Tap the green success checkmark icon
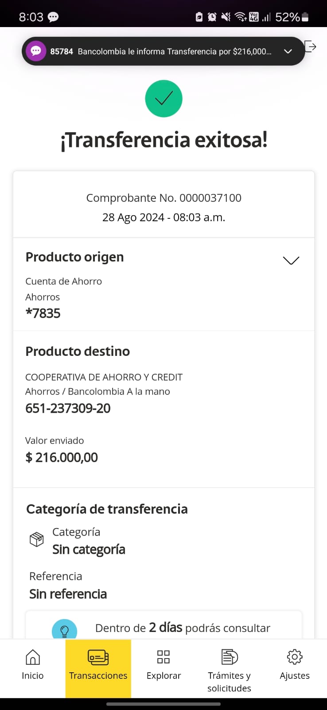The height and width of the screenshot is (710, 327). pyautogui.click(x=163, y=99)
